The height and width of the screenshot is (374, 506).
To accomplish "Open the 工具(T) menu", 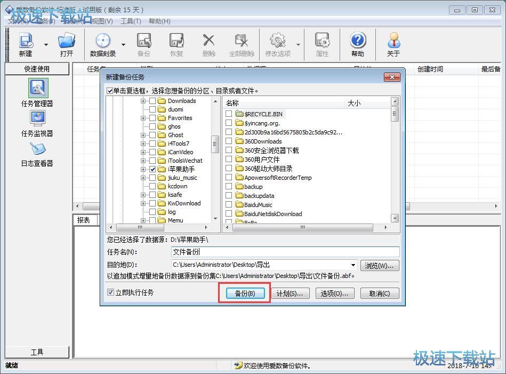I will coord(131,21).
